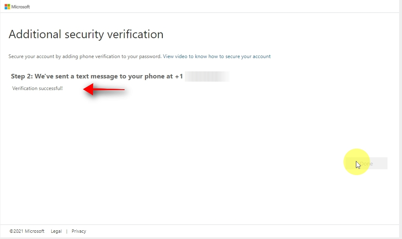This screenshot has width=402, height=239.
Task: Open the View video to secure account link
Action: tap(216, 56)
